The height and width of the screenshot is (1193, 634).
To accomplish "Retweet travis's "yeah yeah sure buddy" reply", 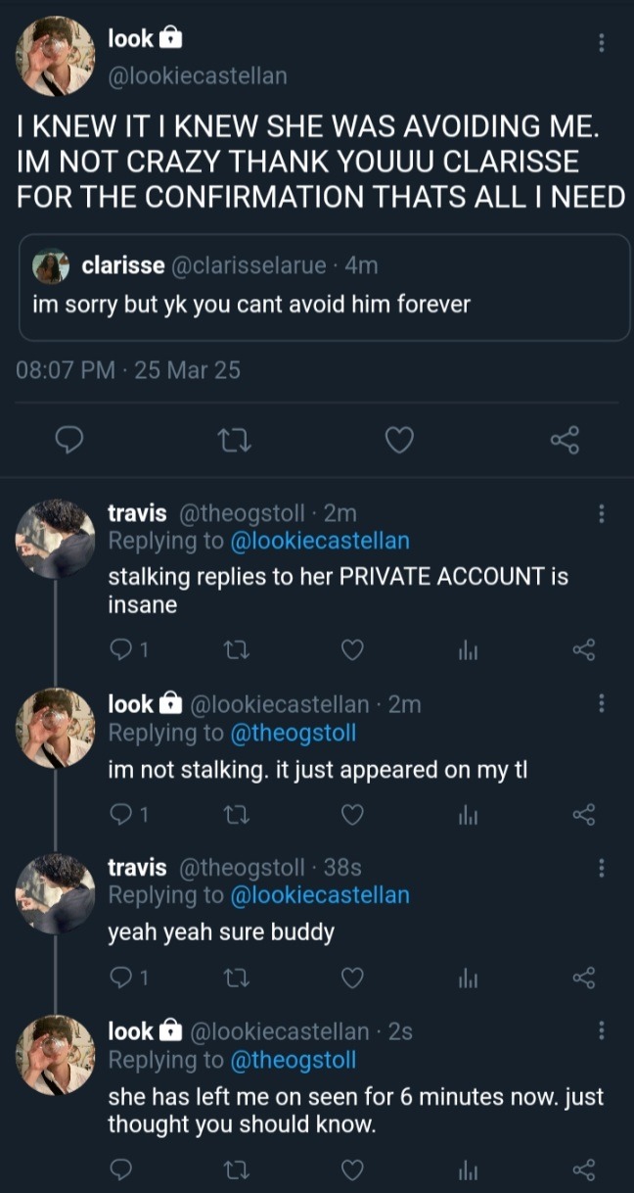I will pos(236,977).
